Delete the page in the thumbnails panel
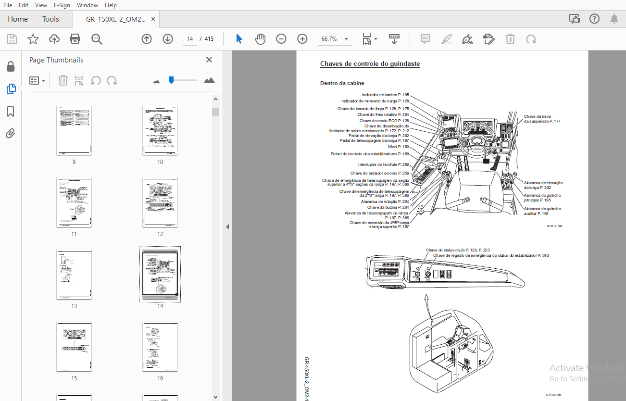 (63, 80)
